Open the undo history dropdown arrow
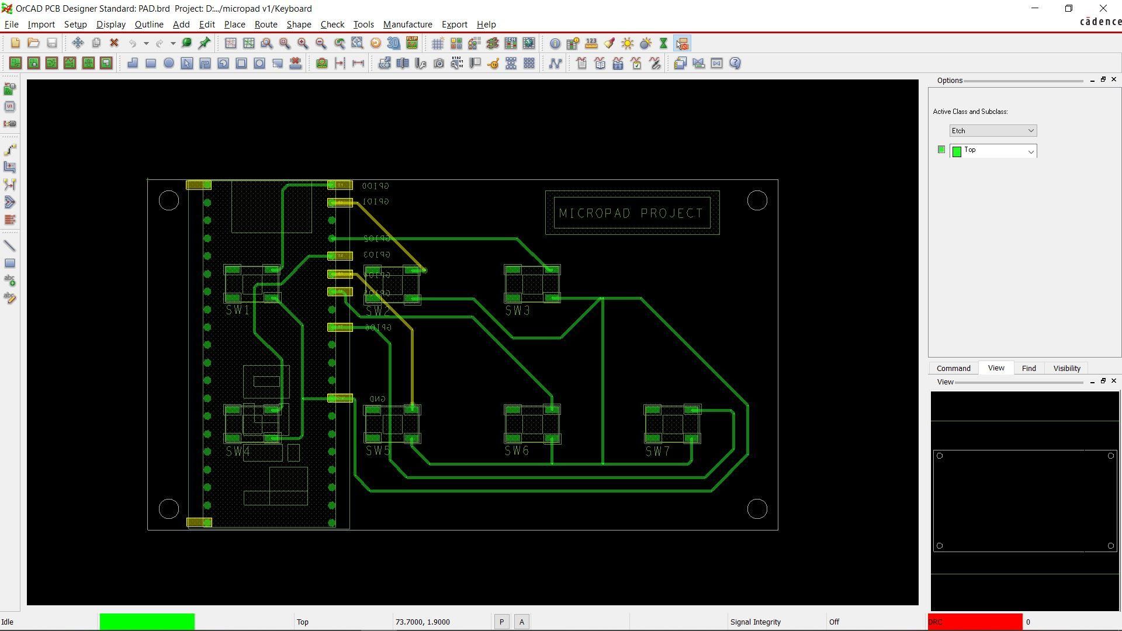Viewport: 1122px width, 631px height. tap(146, 43)
